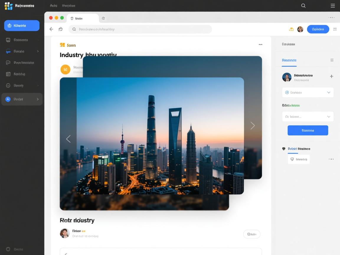Open the second dropdown in right panel

pyautogui.click(x=308, y=117)
